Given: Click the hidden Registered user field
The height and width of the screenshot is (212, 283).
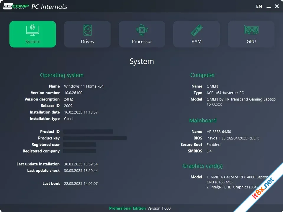Looking at the screenshot, I should (x=79, y=144).
